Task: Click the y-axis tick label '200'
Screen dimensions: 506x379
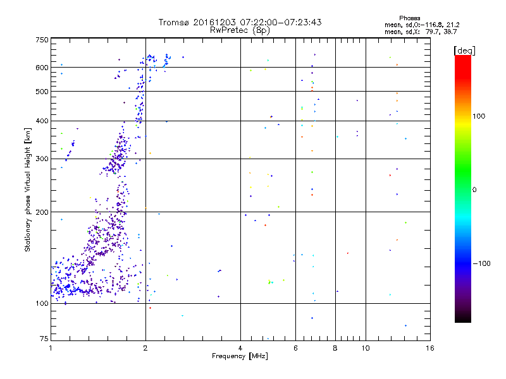Action: (x=42, y=212)
